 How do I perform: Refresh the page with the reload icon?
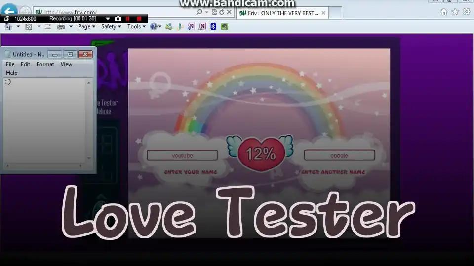222,12
